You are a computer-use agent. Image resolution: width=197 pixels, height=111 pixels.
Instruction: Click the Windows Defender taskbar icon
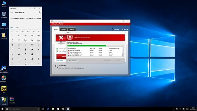click(x=63, y=109)
